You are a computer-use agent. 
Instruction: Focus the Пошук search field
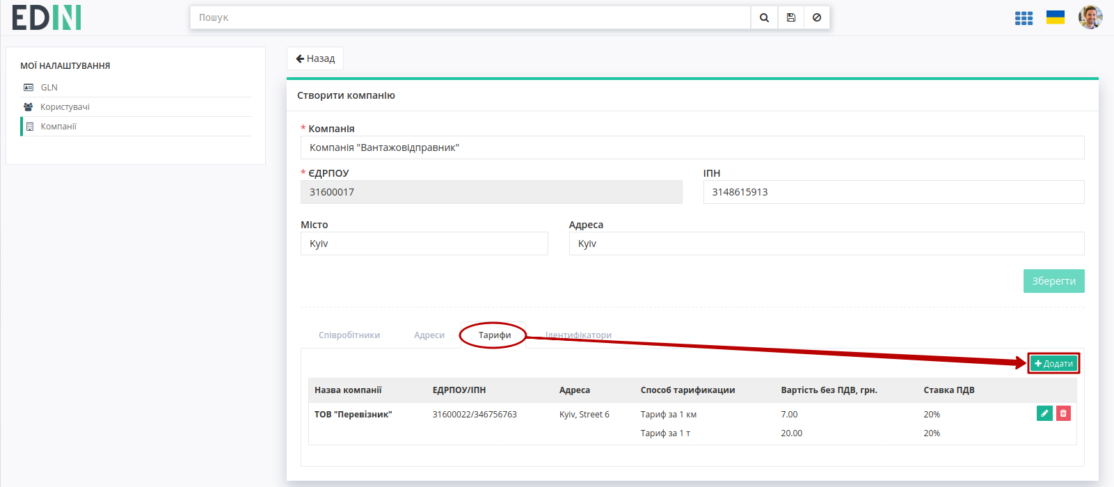click(x=470, y=17)
